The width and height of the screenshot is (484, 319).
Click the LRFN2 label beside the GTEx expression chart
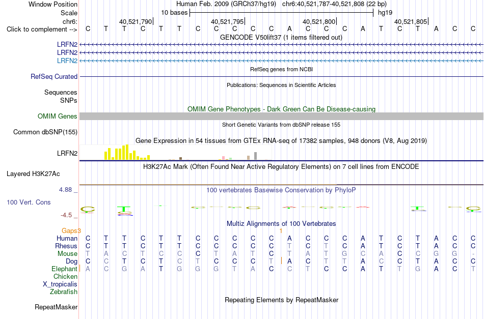pos(67,153)
